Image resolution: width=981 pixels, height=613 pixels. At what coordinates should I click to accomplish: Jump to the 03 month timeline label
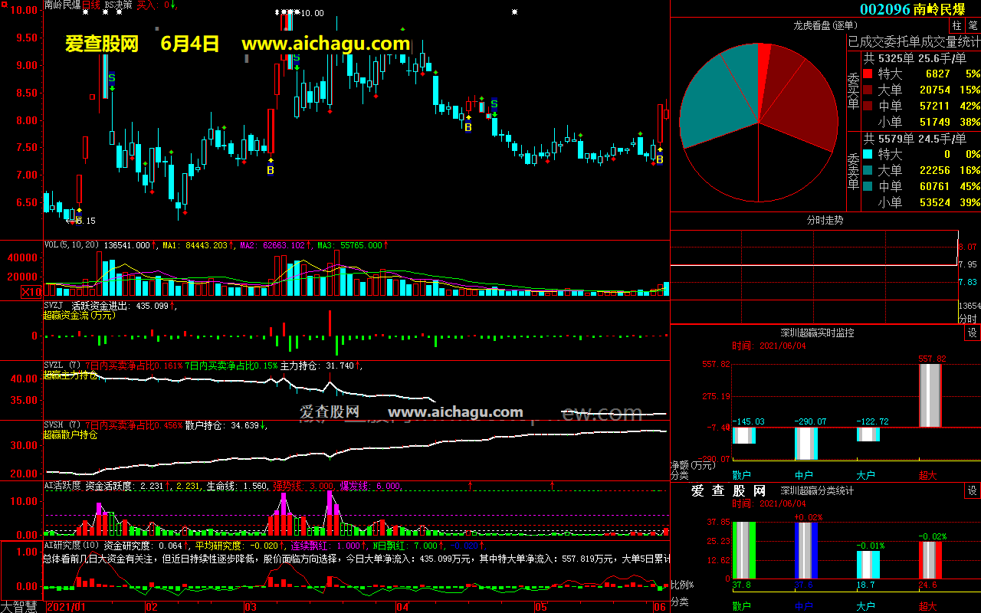[250, 607]
